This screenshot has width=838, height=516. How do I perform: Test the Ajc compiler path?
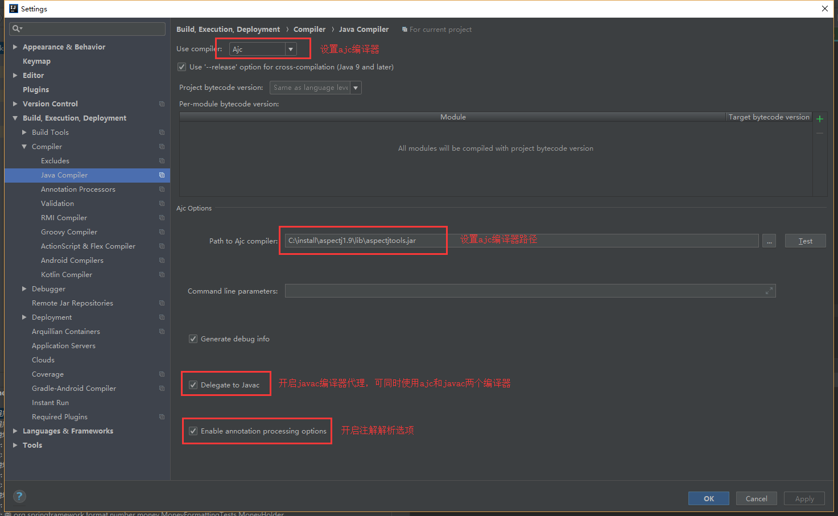point(805,241)
